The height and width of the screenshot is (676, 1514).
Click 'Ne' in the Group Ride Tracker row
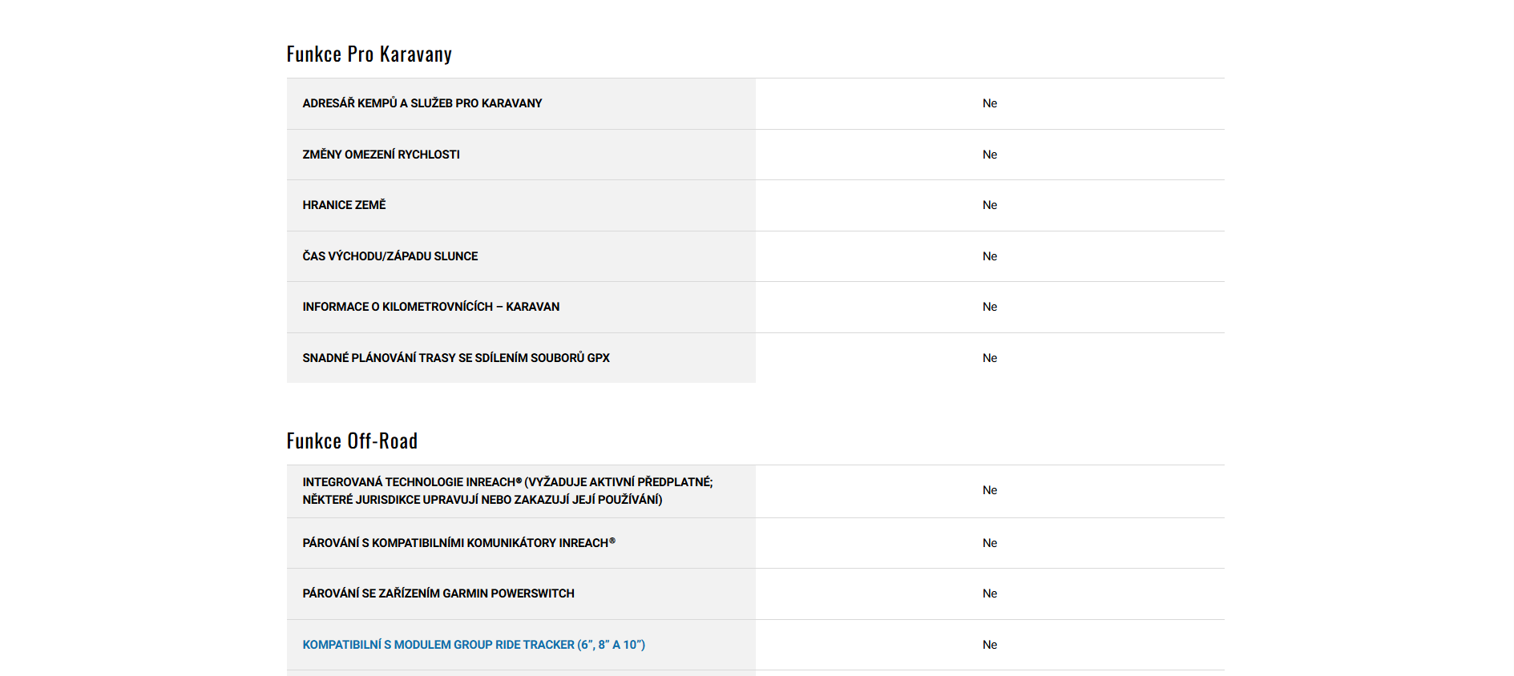(990, 645)
